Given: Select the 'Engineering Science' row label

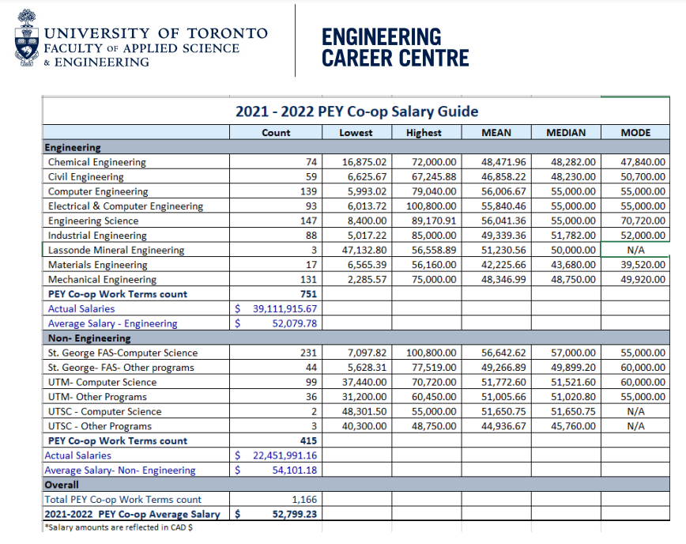Looking at the screenshot, I should (93, 221).
